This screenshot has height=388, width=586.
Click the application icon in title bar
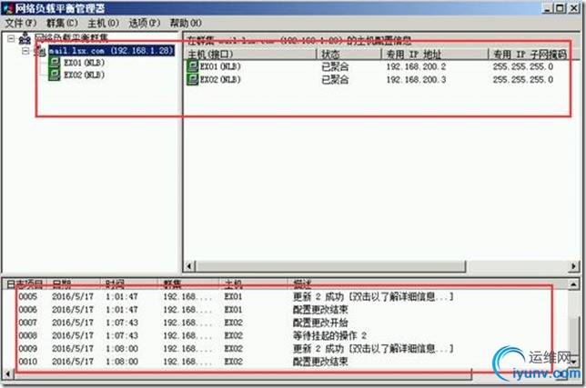(x=7, y=8)
